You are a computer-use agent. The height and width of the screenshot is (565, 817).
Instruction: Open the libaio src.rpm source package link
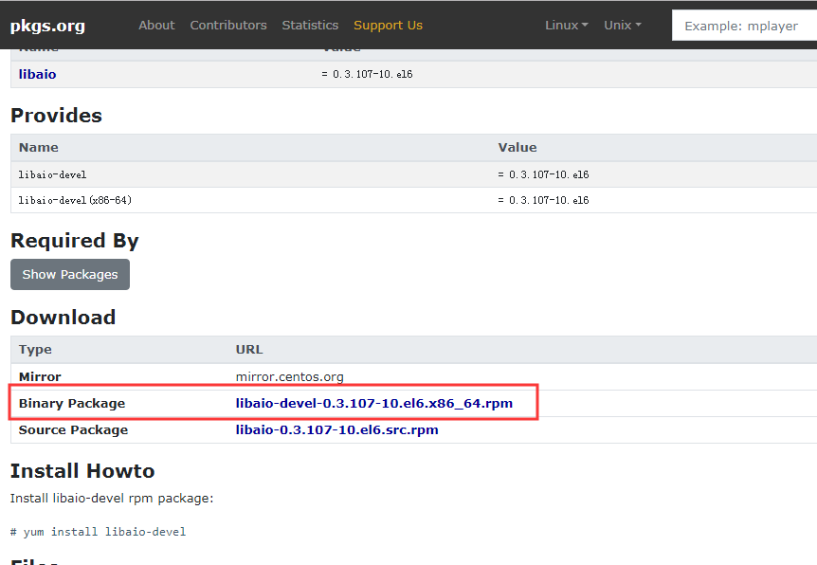coord(336,429)
